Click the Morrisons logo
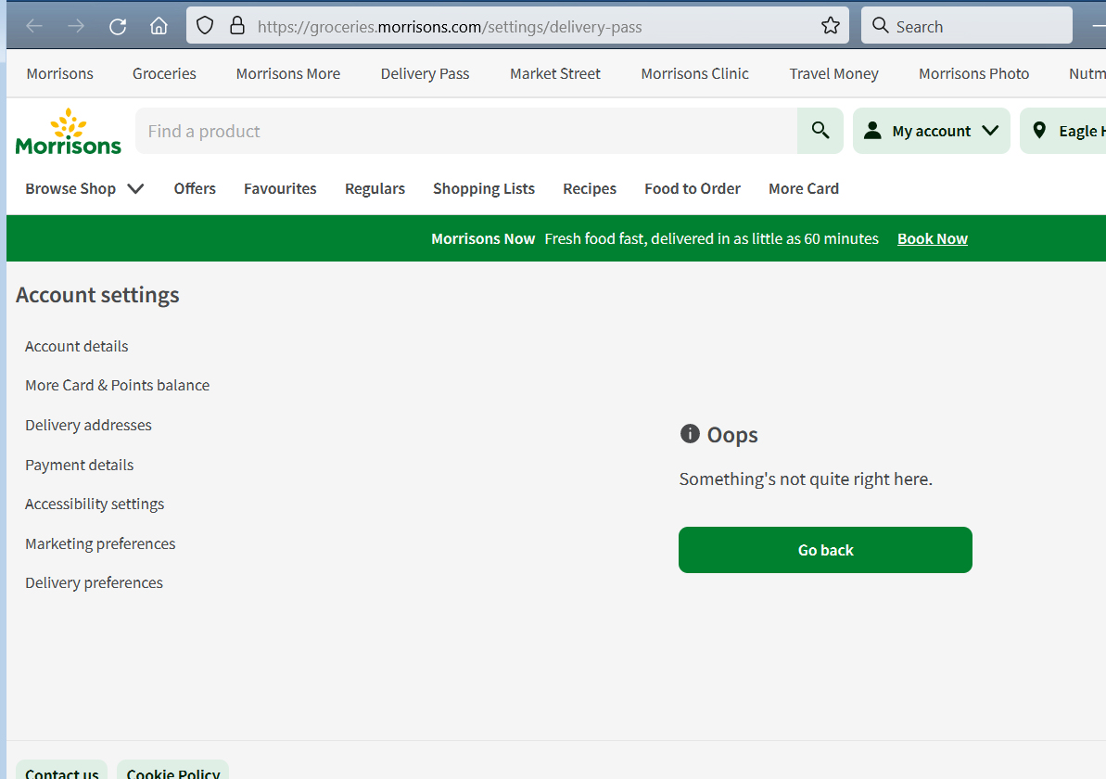This screenshot has height=779, width=1106. [69, 132]
